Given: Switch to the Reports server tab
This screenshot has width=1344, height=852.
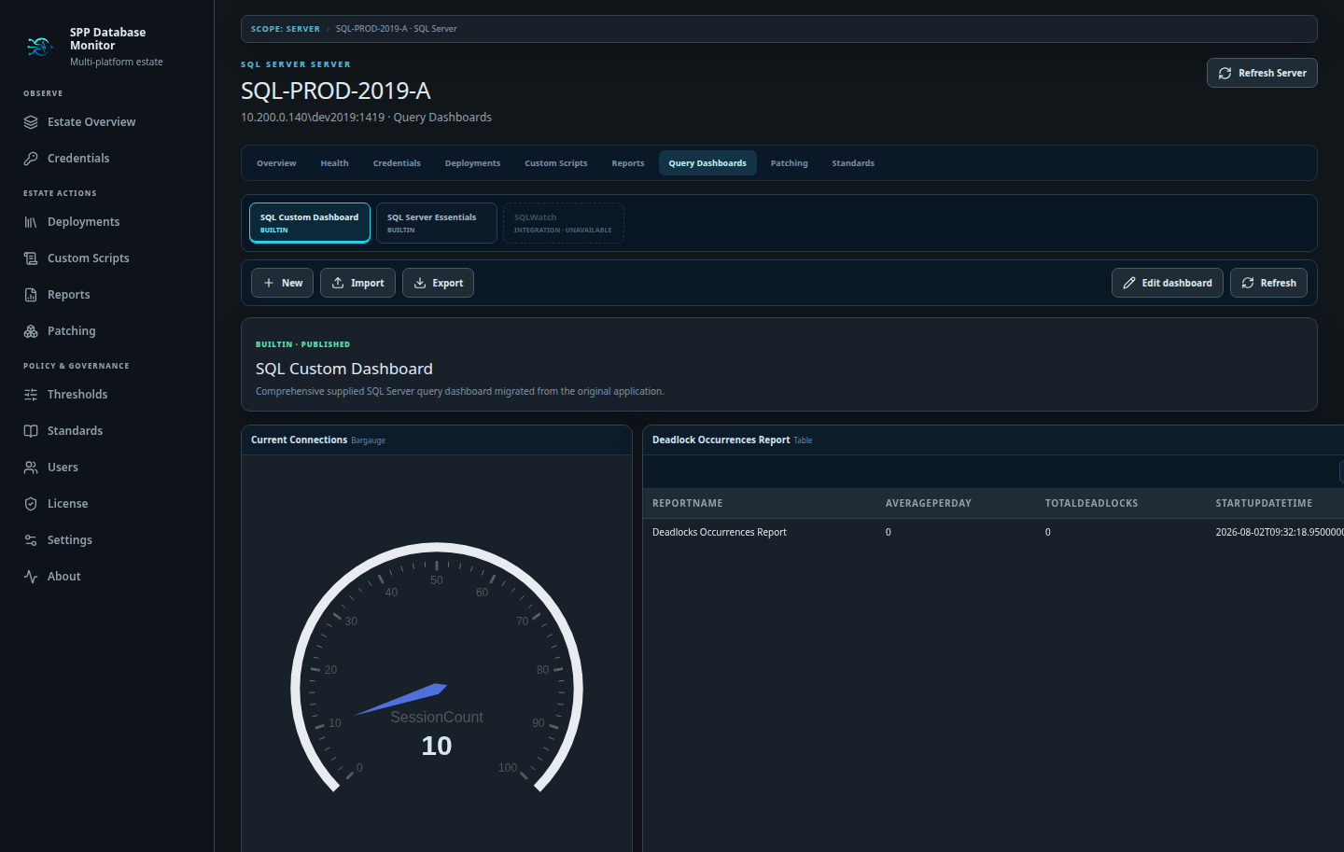Looking at the screenshot, I should [x=628, y=163].
